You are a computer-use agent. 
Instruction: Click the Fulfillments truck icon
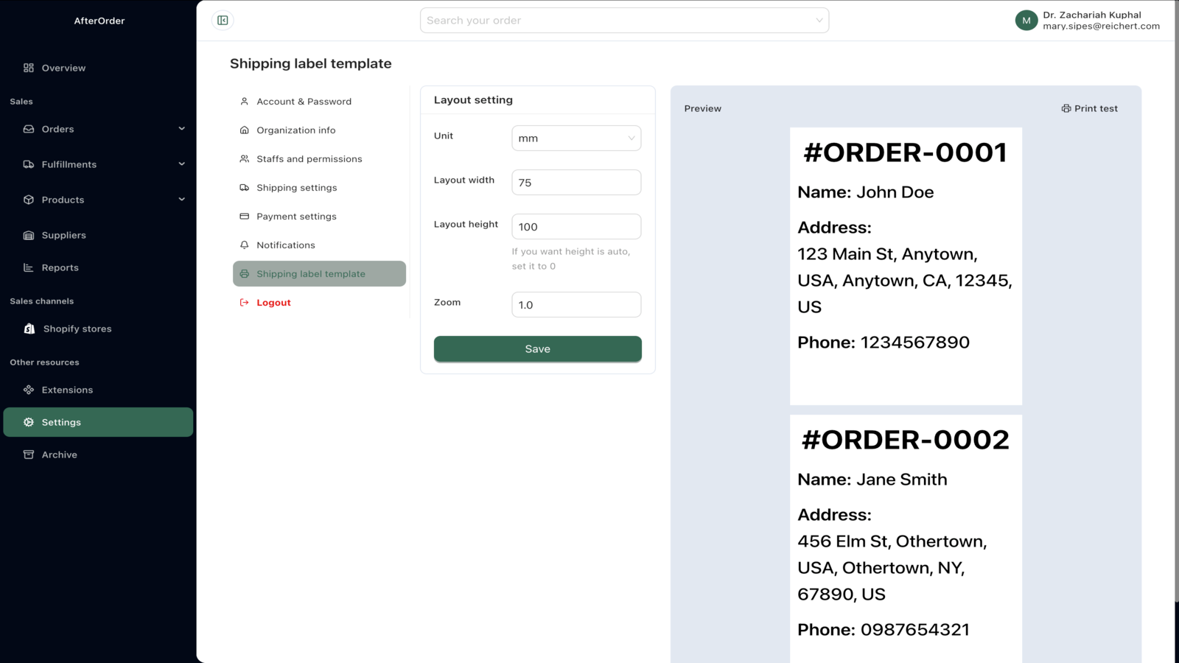[x=29, y=164]
